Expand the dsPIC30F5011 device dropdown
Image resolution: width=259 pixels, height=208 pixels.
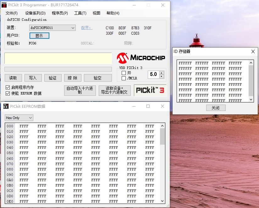click(x=73, y=28)
